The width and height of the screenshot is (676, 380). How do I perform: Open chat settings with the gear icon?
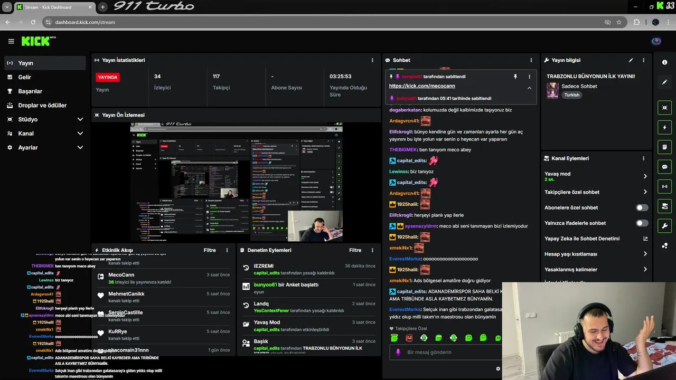pyautogui.click(x=497, y=368)
